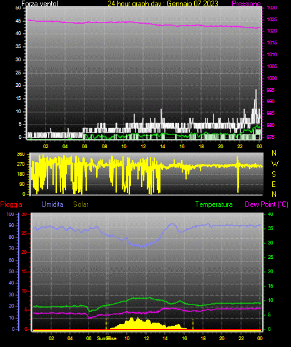Click the Umidita legend label
This screenshot has height=347, width=291.
(52, 204)
